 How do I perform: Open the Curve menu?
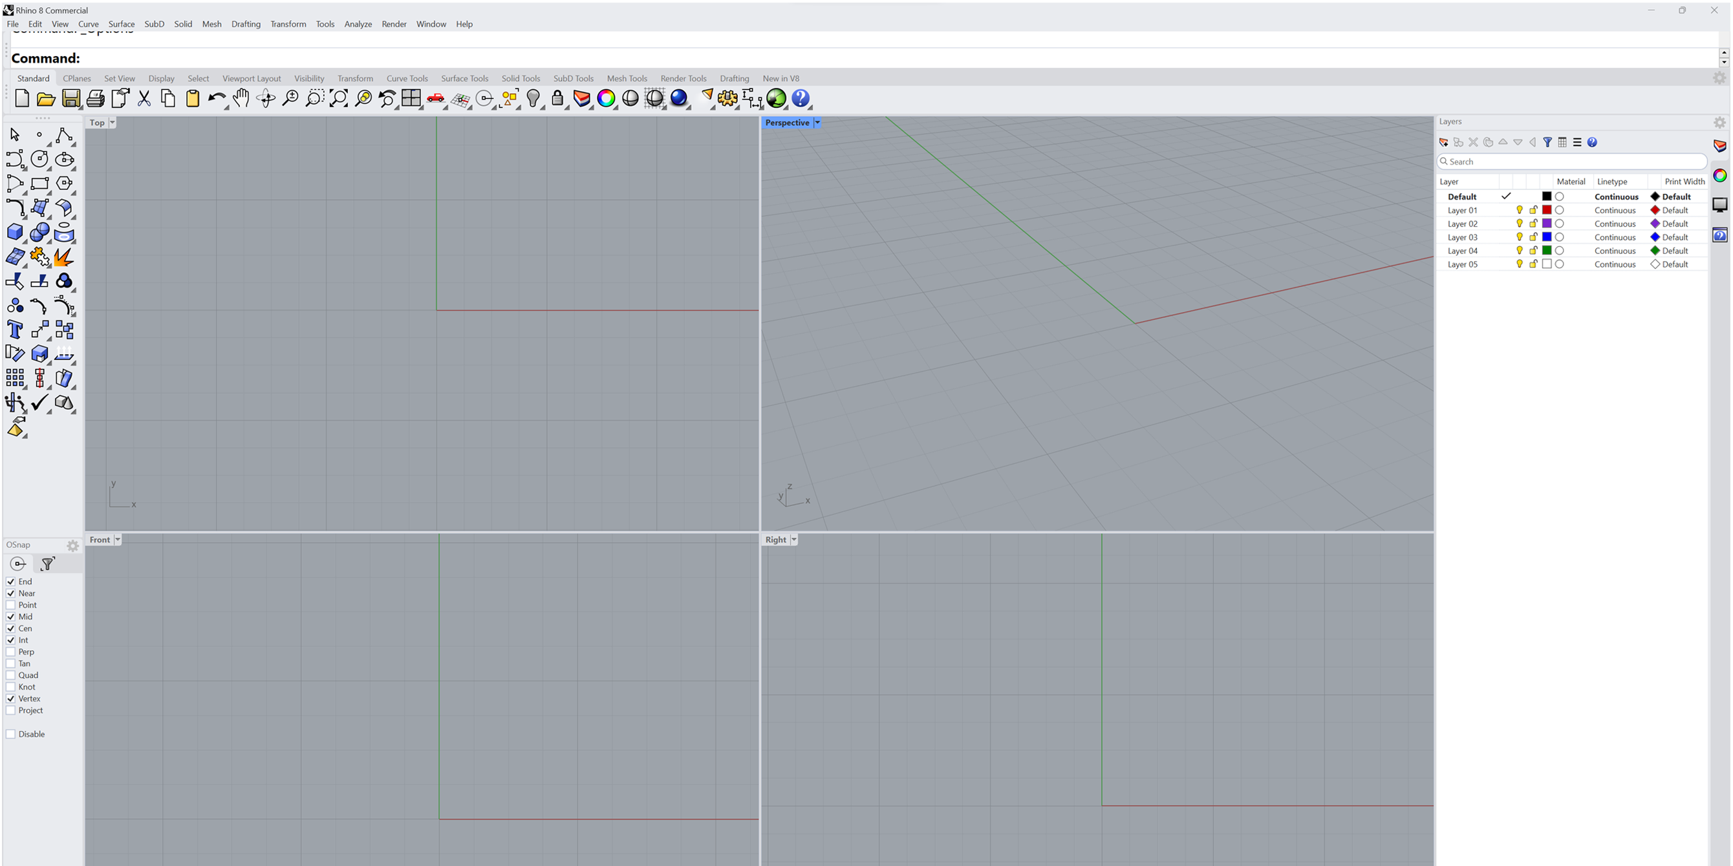point(88,24)
